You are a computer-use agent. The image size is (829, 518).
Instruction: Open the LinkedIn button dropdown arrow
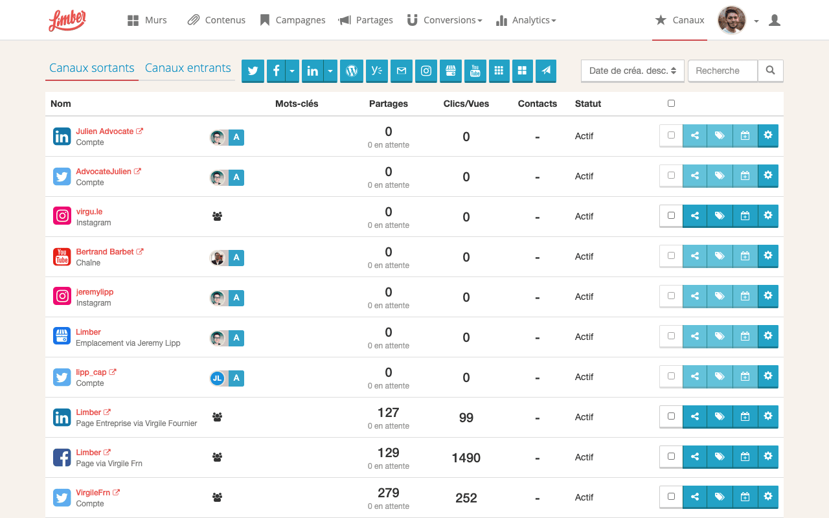tap(330, 71)
